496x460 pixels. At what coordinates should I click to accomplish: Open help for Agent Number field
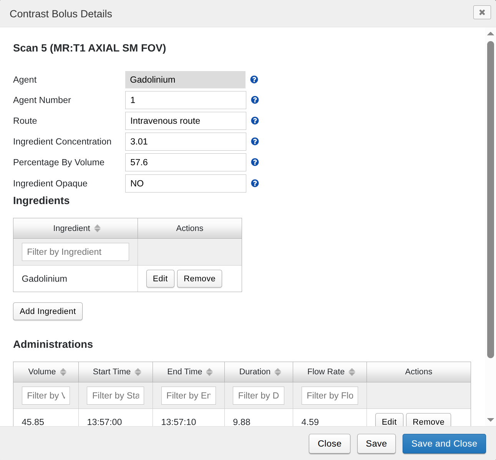tap(255, 100)
